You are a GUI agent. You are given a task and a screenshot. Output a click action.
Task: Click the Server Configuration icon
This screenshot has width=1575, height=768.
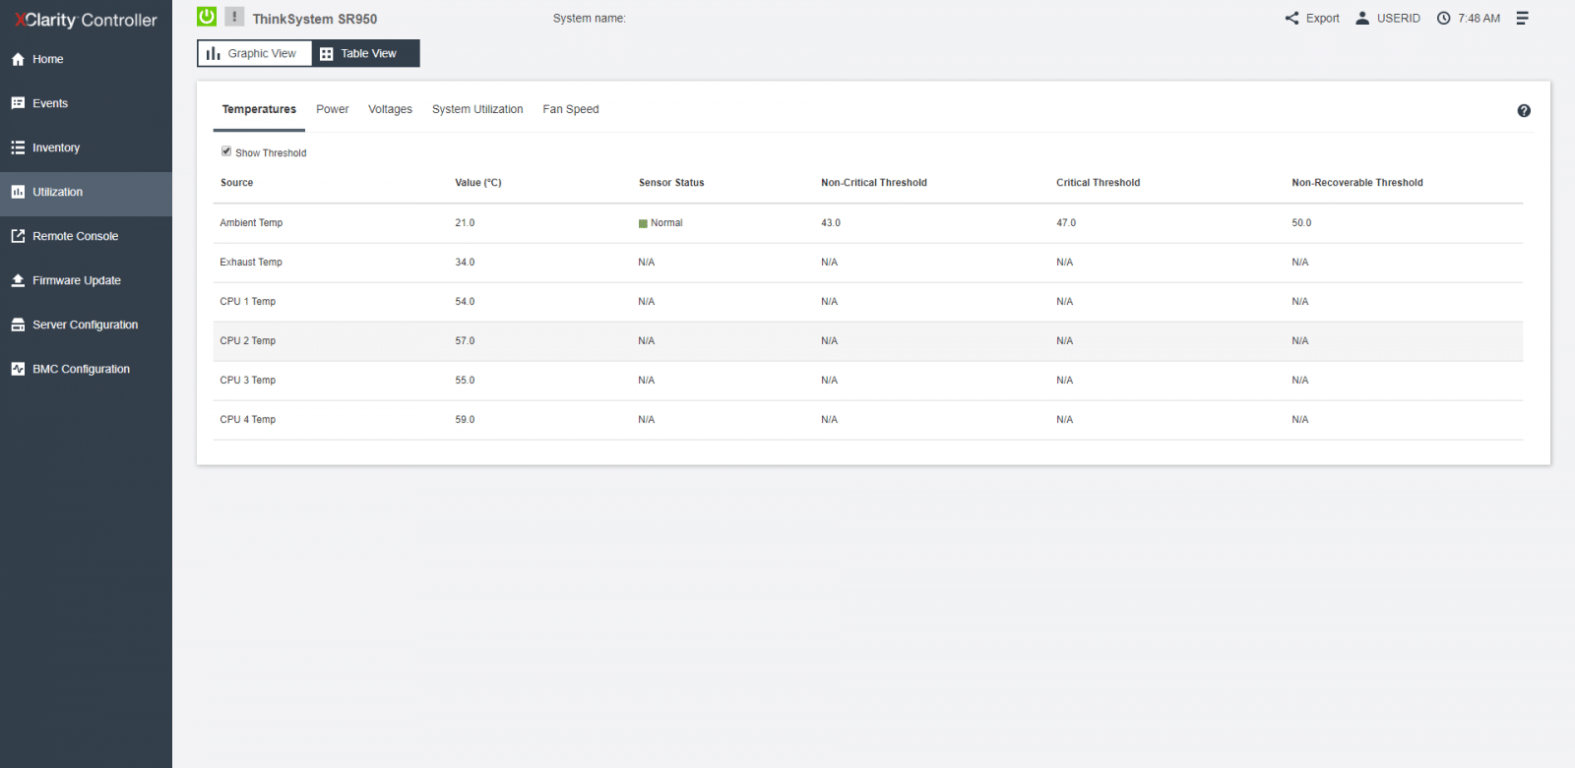(x=18, y=325)
